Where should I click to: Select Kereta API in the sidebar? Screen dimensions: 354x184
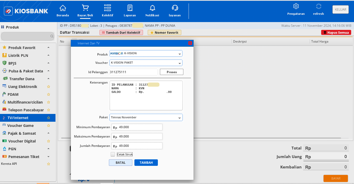[x=28, y=164]
